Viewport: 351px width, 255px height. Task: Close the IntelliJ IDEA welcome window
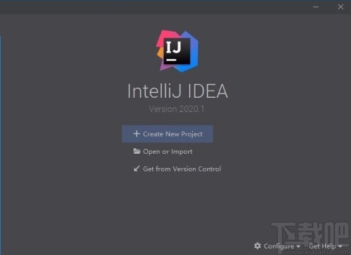click(x=341, y=7)
